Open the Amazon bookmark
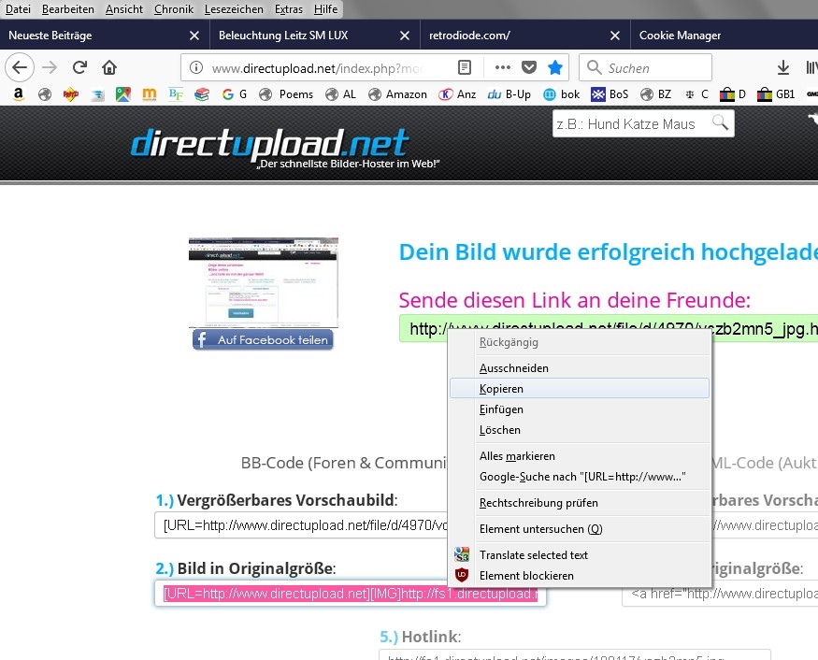 (396, 94)
